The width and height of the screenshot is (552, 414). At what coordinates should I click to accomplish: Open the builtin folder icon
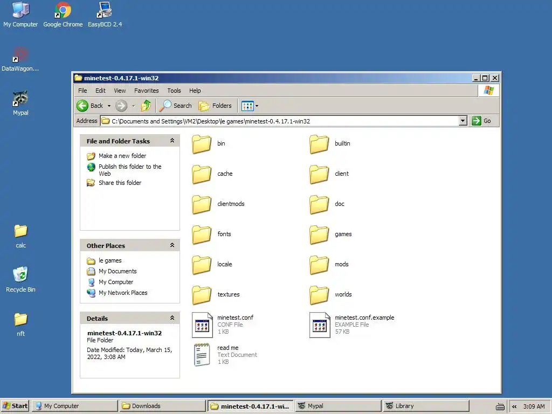click(x=319, y=144)
